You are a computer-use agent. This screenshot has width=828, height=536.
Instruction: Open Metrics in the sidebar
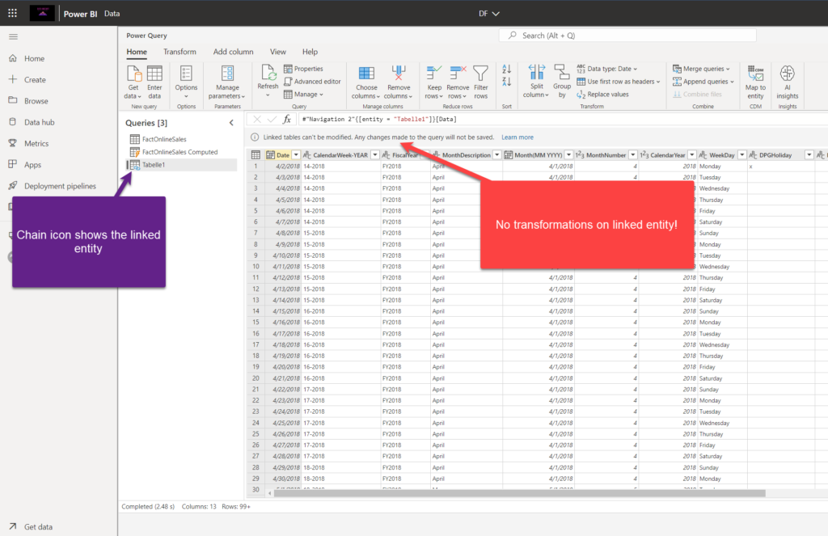coord(36,143)
